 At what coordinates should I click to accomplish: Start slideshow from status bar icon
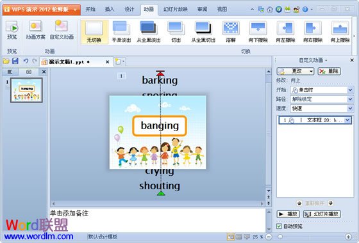(x=247, y=237)
